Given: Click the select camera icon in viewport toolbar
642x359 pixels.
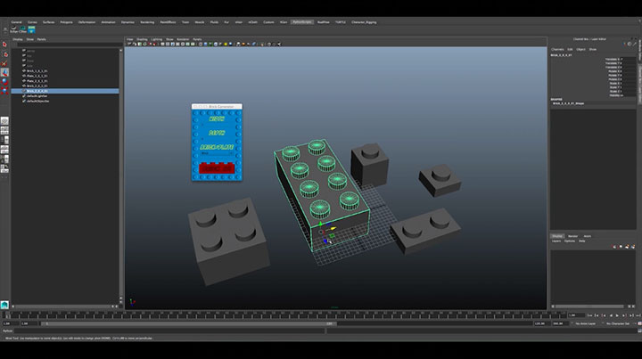Looking at the screenshot, I should [x=130, y=44].
